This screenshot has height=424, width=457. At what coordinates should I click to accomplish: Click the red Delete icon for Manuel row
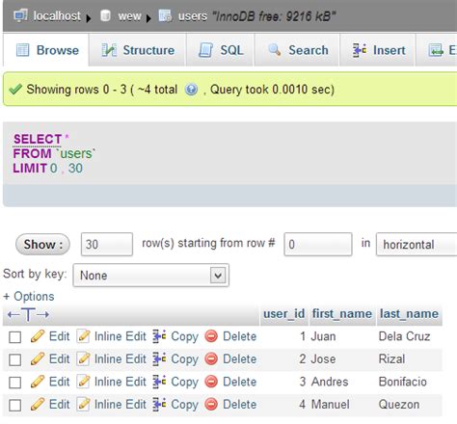pos(211,404)
